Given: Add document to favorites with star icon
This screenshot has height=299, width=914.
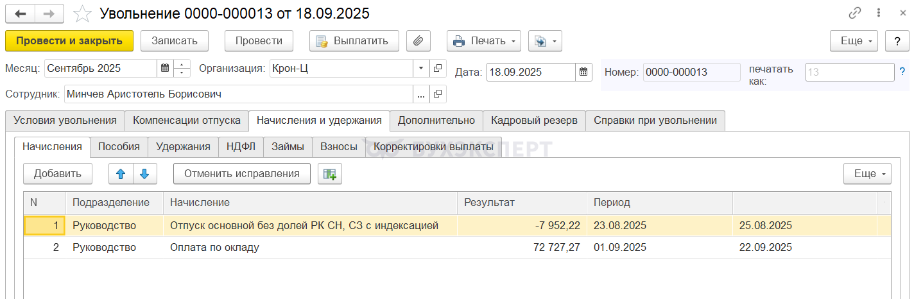Looking at the screenshot, I should (x=82, y=13).
